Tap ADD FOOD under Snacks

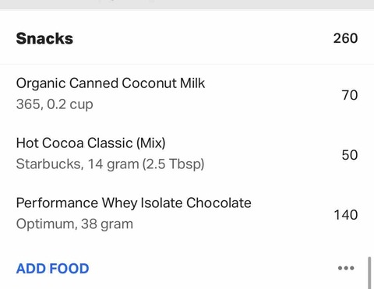52,269
